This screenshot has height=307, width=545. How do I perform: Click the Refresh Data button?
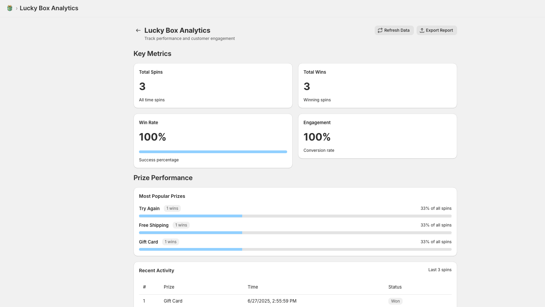tap(394, 30)
